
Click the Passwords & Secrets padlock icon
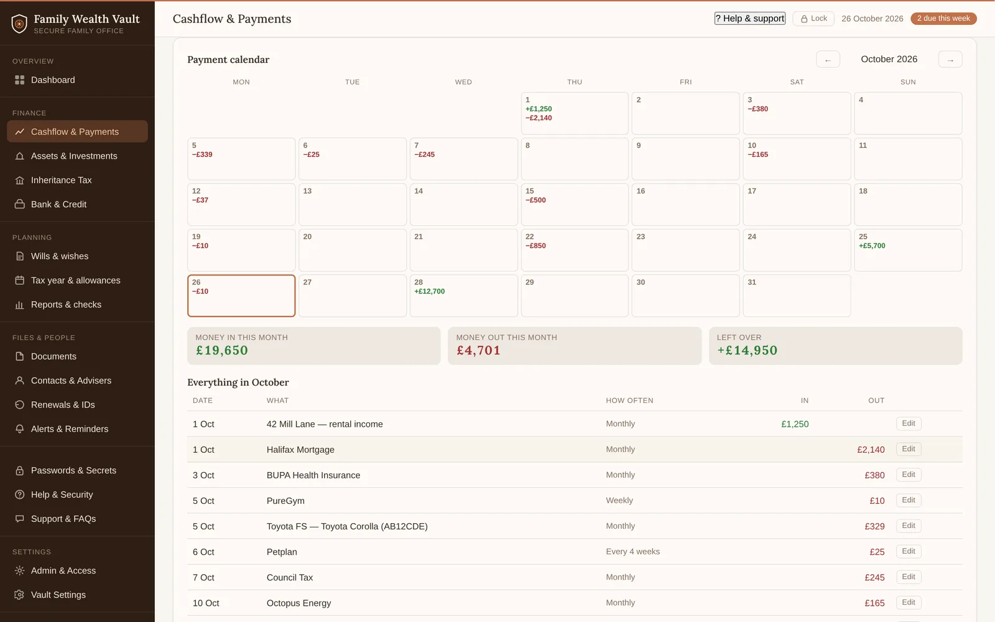point(19,471)
